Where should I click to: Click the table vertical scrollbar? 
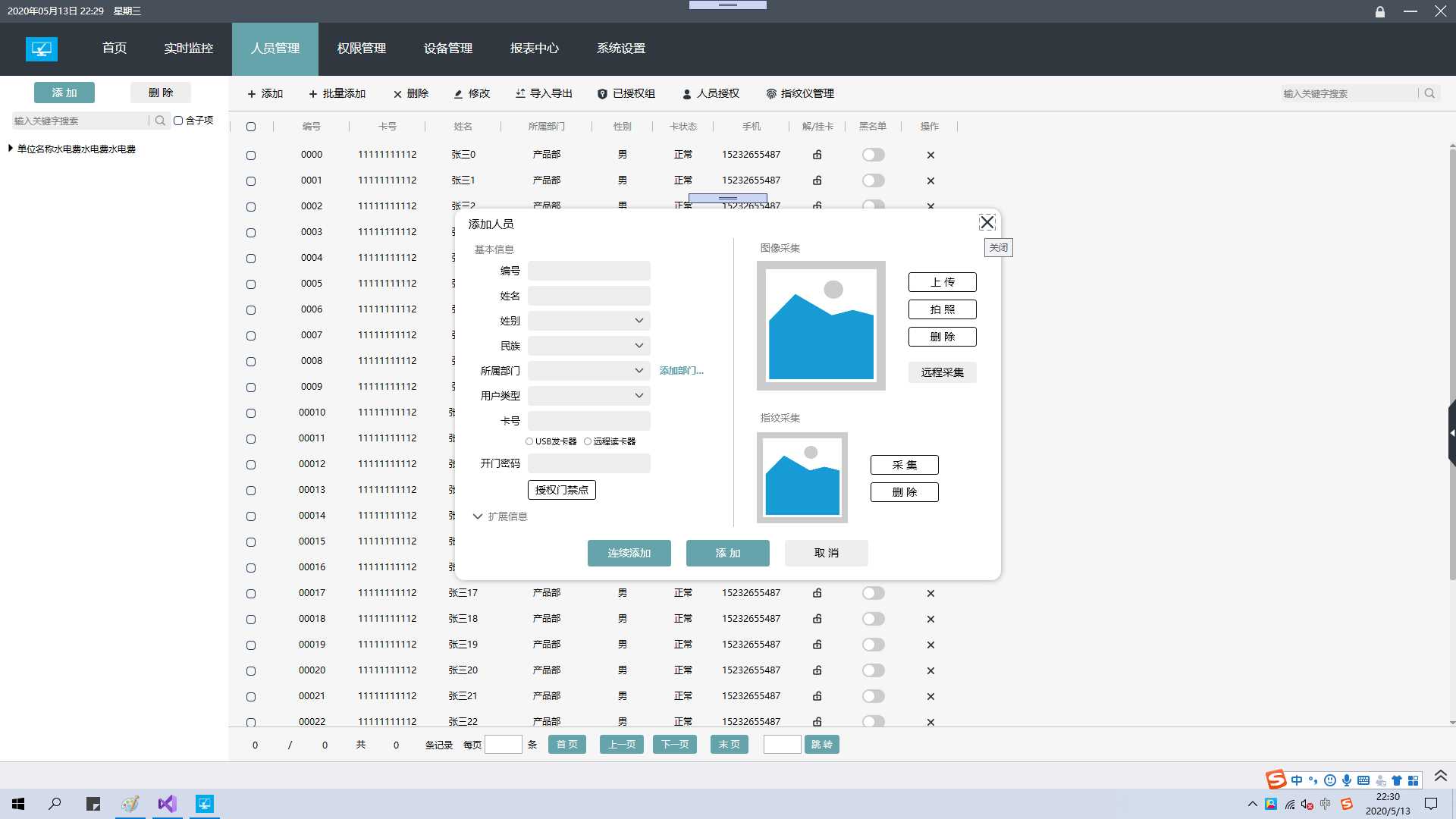coord(1451,364)
